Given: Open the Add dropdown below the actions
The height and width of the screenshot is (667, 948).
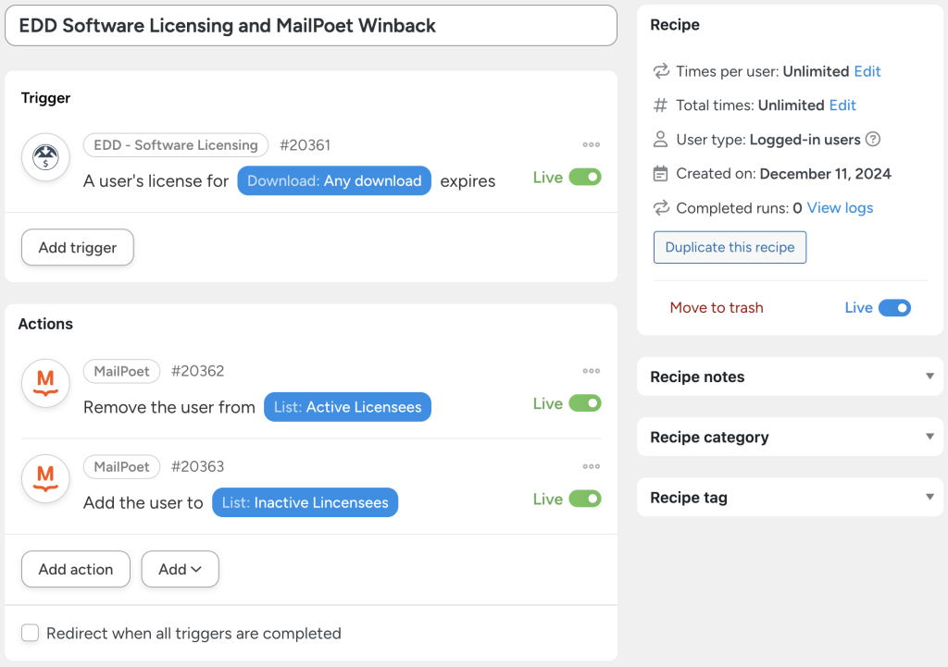Looking at the screenshot, I should point(180,569).
